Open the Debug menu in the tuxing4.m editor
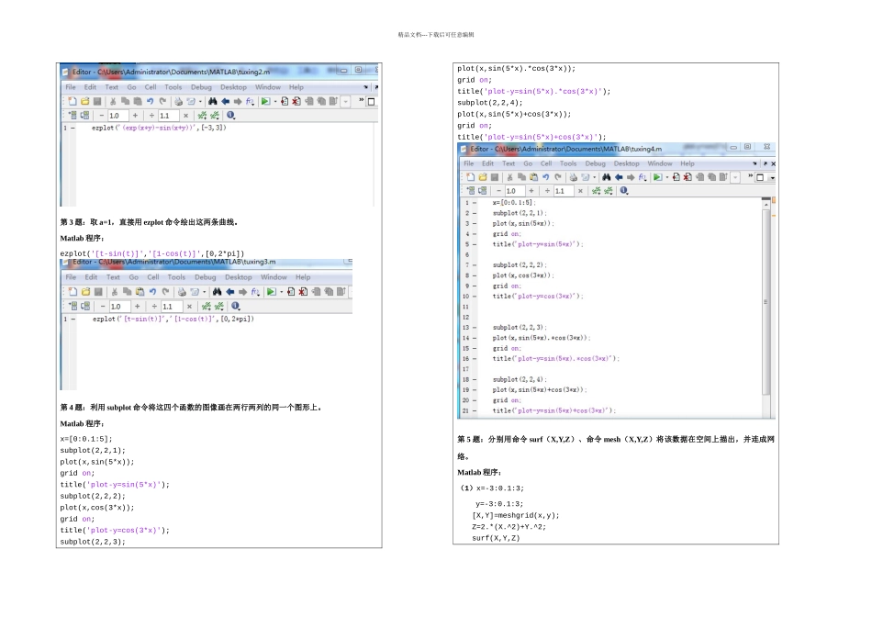The width and height of the screenshot is (872, 617). 594,163
